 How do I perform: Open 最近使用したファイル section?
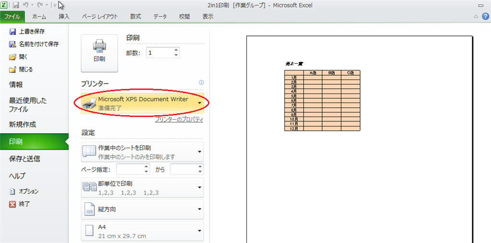27,105
